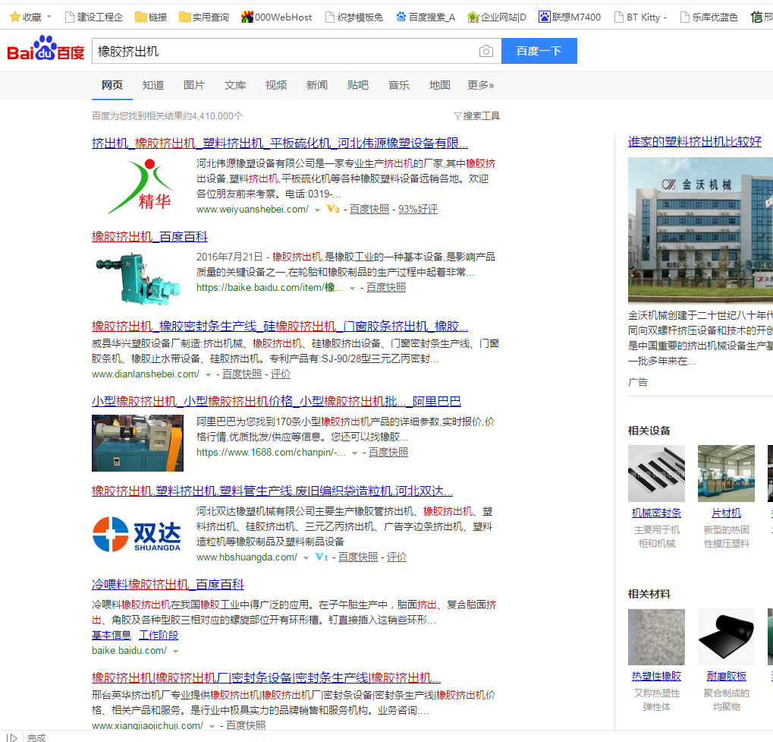Switch to the 文库 tab
The image size is (773, 742).
point(234,85)
